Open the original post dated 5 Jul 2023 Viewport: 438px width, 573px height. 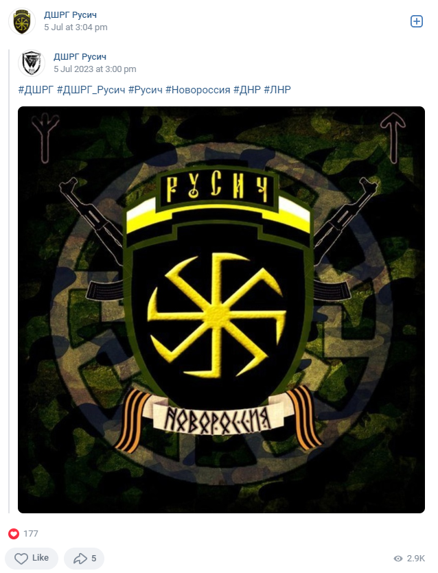[95, 69]
